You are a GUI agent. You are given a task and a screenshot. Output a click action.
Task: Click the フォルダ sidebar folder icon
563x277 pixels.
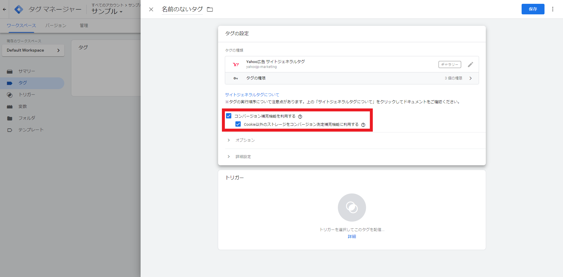(x=10, y=118)
